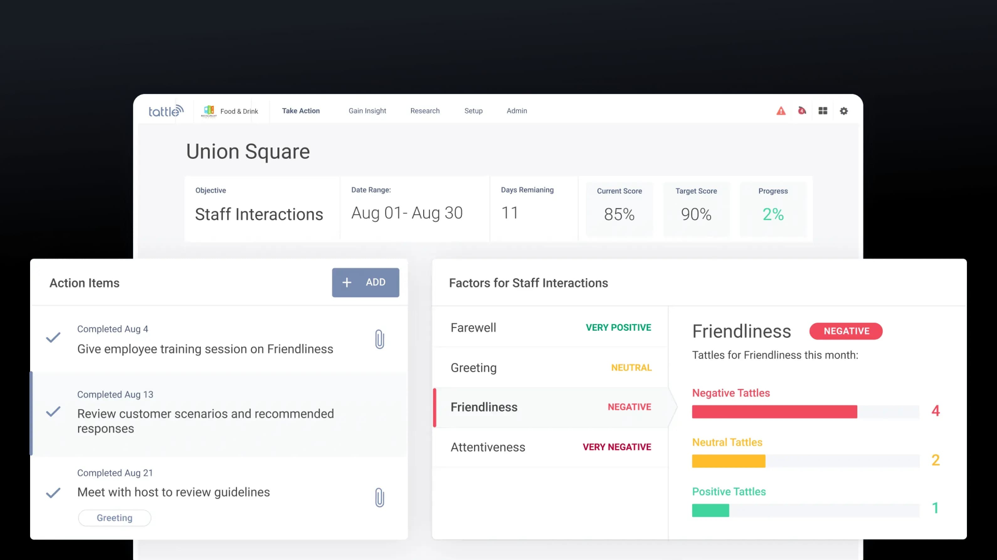Open the alerts warning icon in the top bar
The width and height of the screenshot is (997, 560).
point(781,111)
